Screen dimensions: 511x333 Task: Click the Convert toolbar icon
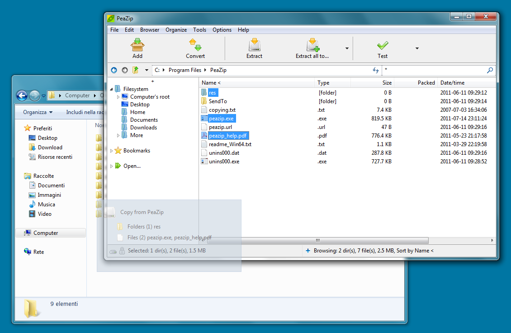195,45
